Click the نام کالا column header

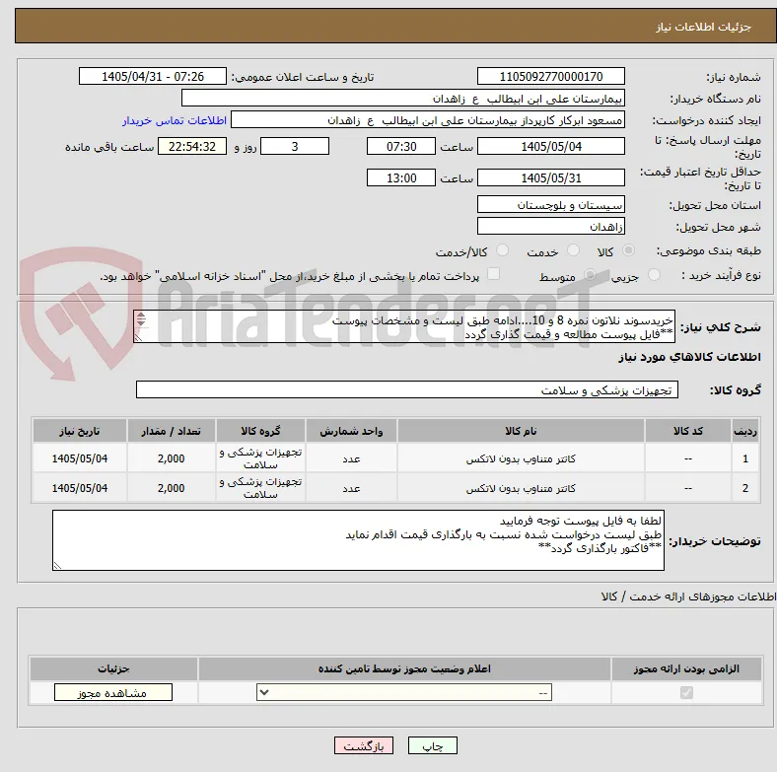tap(521, 431)
